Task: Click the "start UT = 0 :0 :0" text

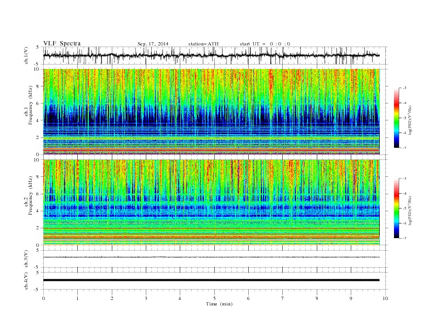Action: (265, 44)
